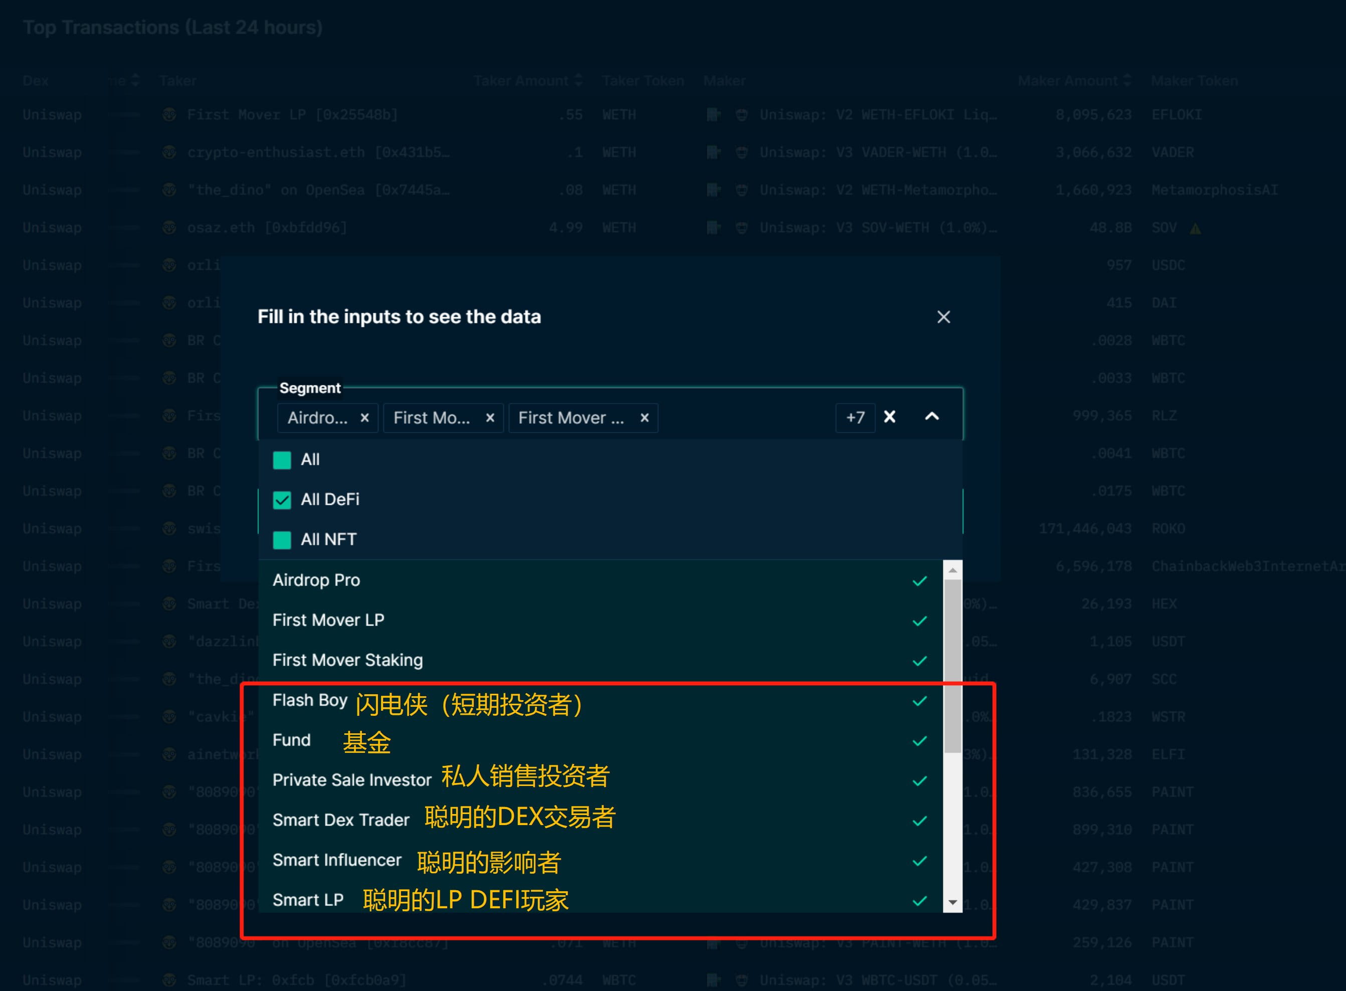Click the Flash Boy checkmark icon

click(x=919, y=701)
